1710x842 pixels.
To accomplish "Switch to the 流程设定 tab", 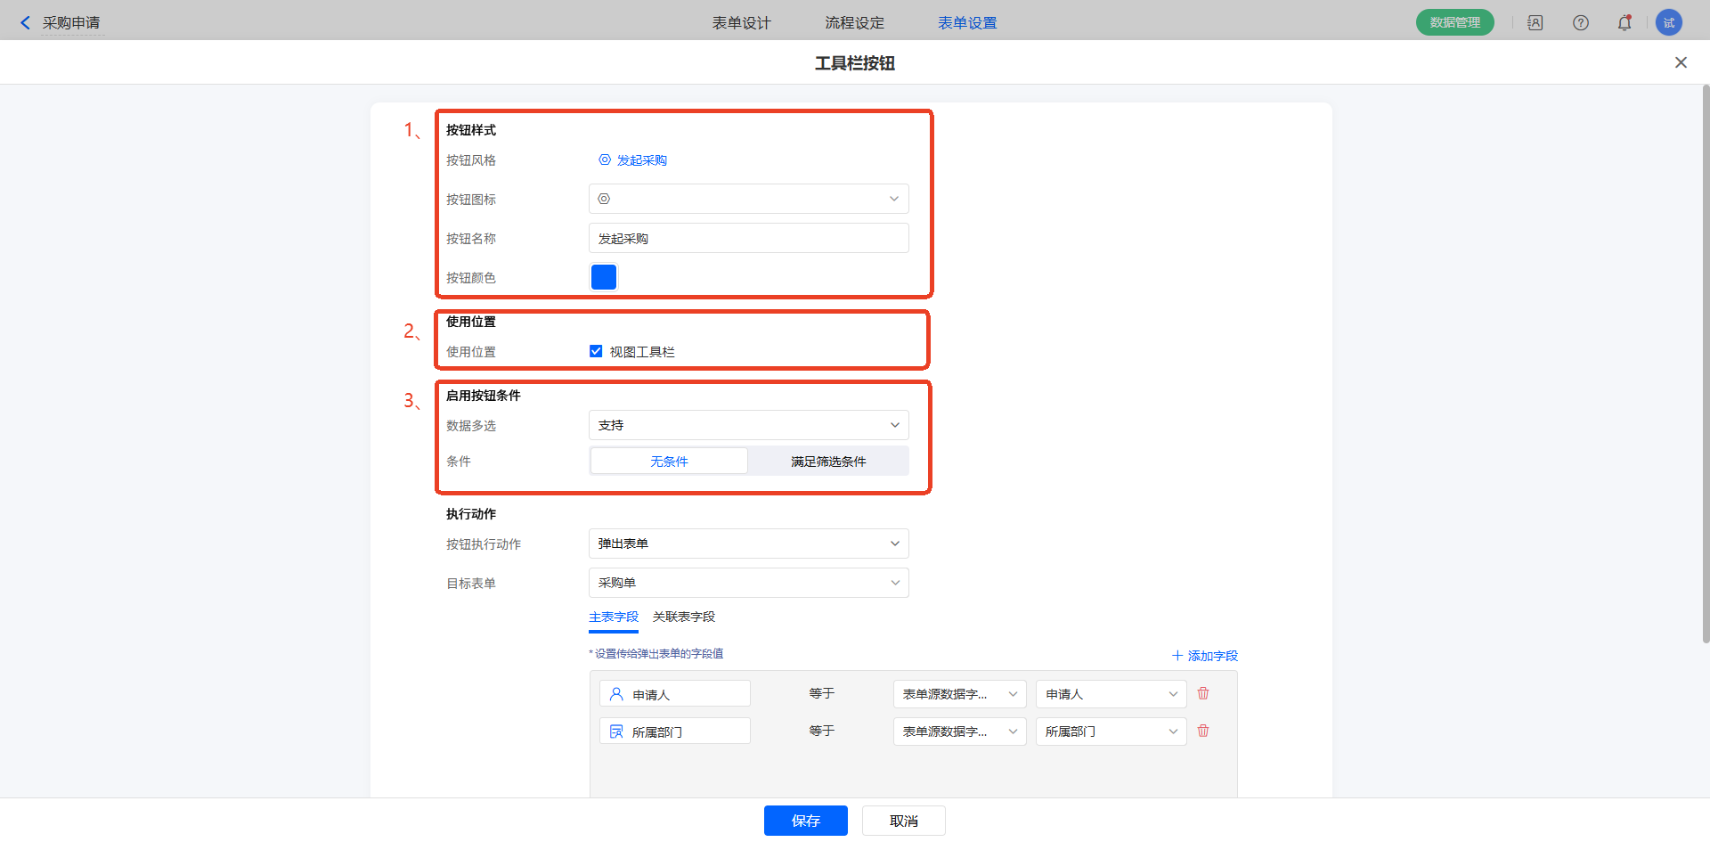I will pos(854,22).
